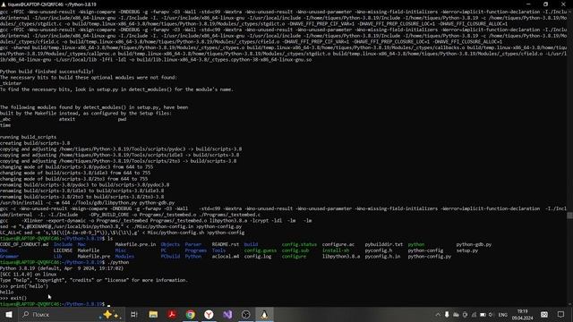Show hidden system tray icons
Viewport: 573px width, 322px height.
pos(438,314)
